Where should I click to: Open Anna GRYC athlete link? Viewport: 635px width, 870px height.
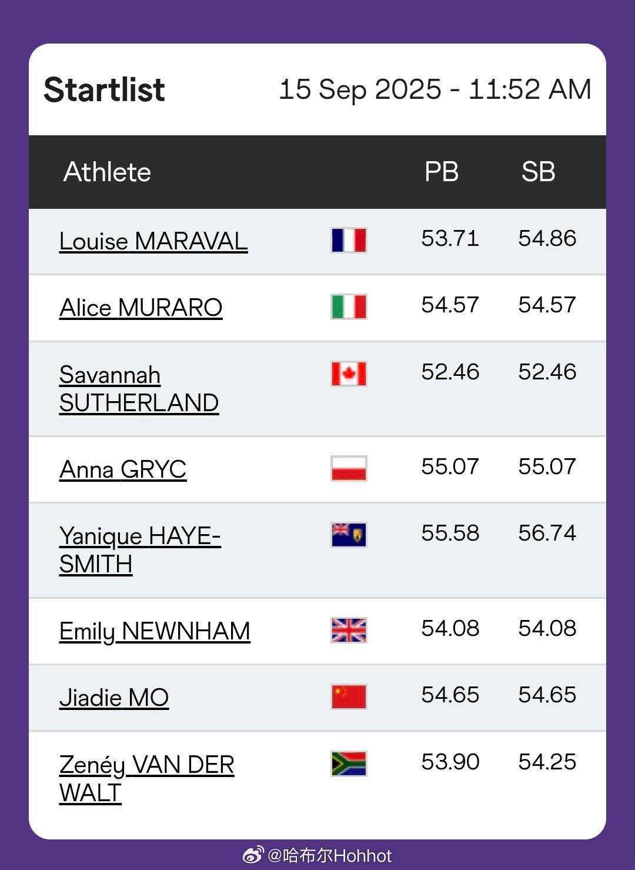tap(123, 469)
